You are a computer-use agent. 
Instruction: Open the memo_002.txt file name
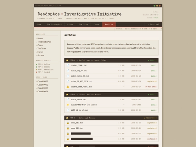coord(77,128)
